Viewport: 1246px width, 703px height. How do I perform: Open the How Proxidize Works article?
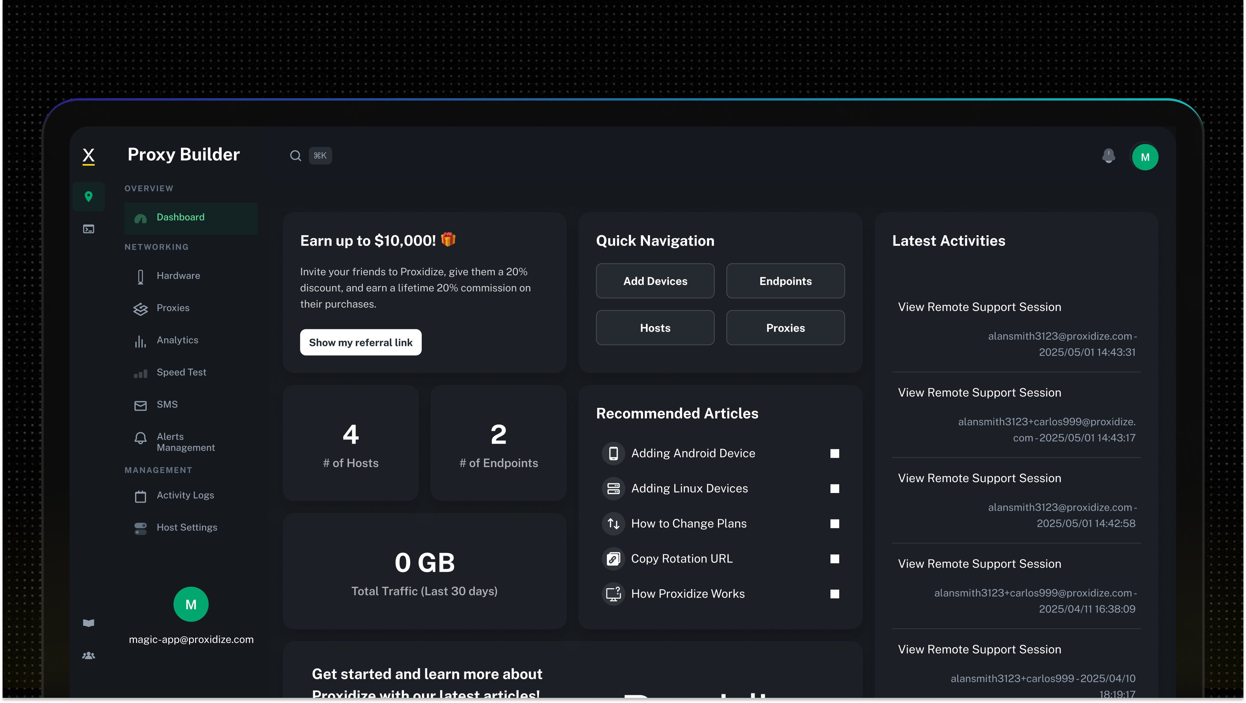tap(720, 594)
